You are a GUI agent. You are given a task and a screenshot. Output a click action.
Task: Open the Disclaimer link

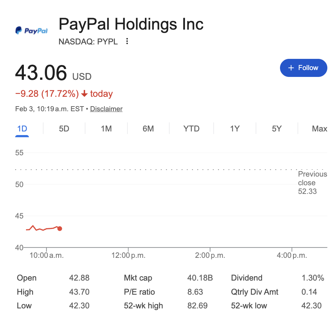point(106,109)
